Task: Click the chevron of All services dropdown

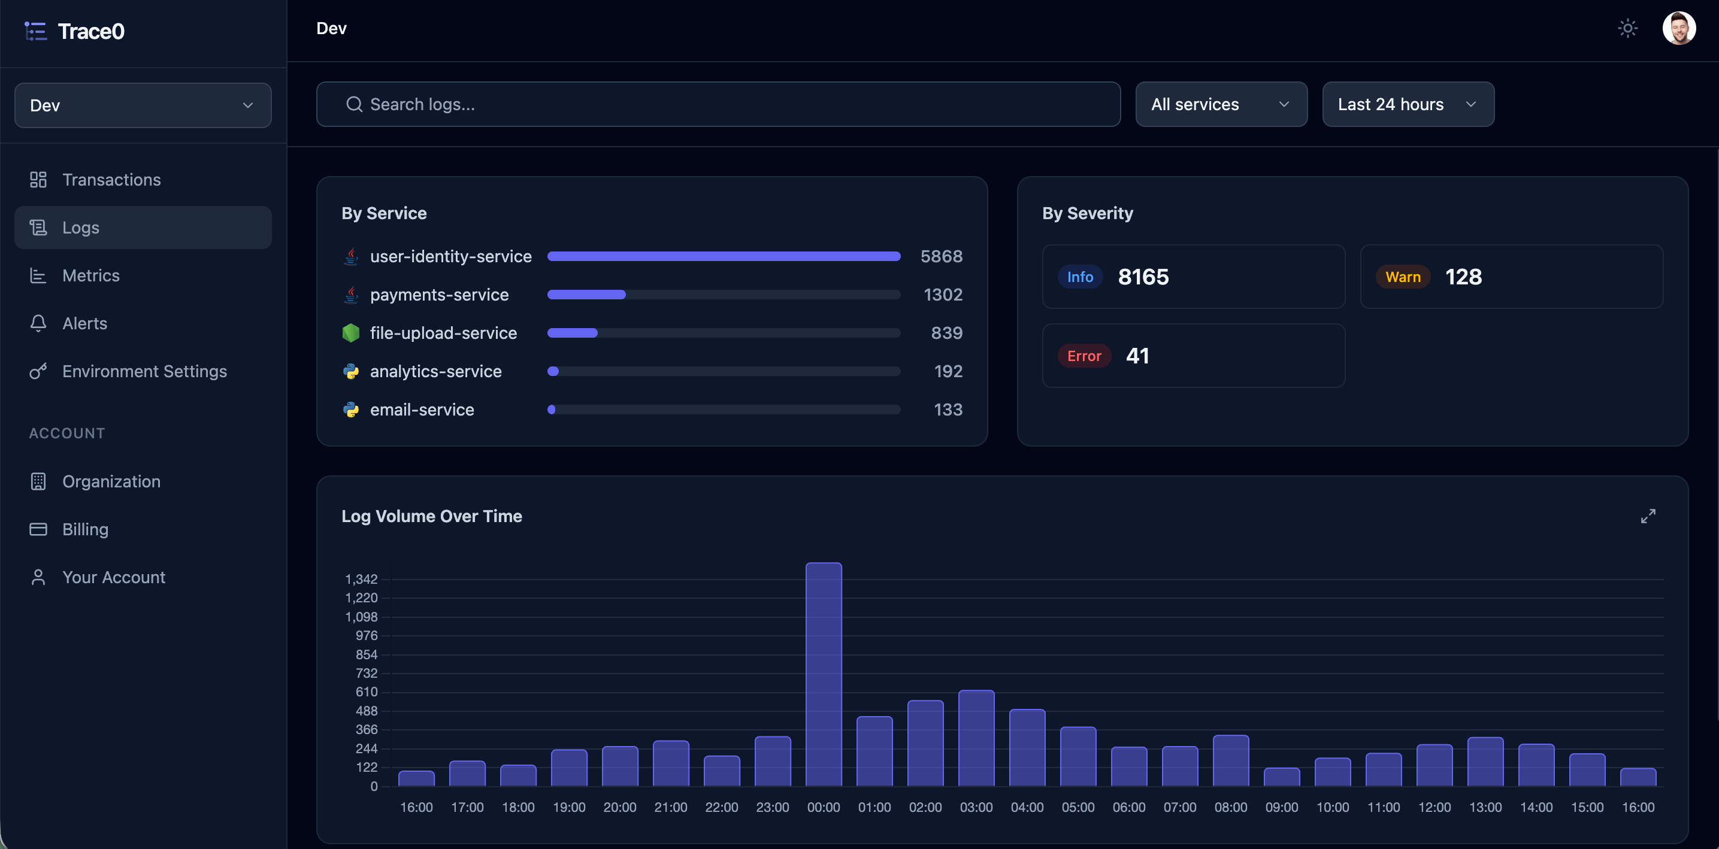Action: 1283,104
